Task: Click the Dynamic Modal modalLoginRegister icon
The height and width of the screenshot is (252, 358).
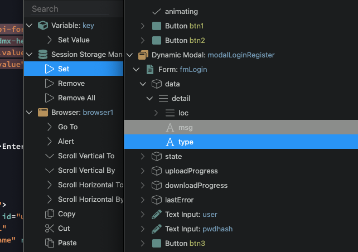Action: (143, 55)
